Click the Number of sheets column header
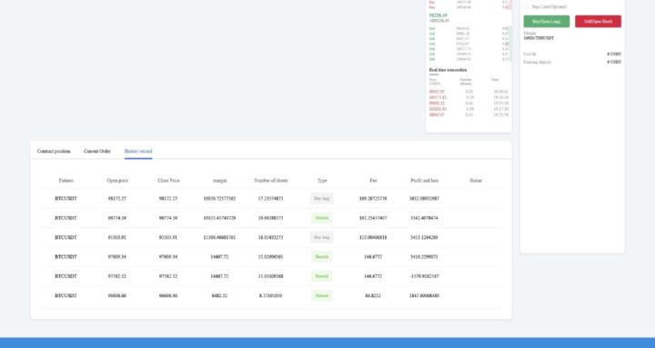The width and height of the screenshot is (655, 348). (x=271, y=181)
